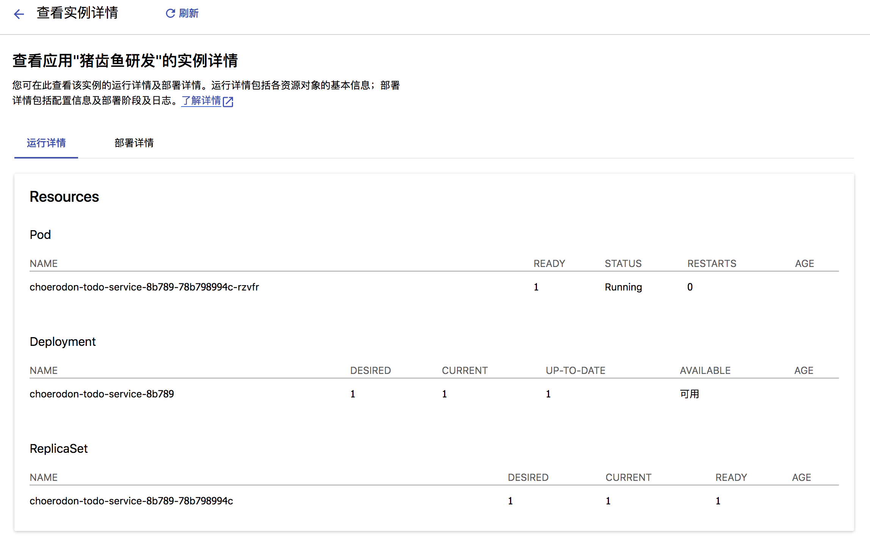Click the Deployment section heading
Image resolution: width=870 pixels, height=537 pixels.
click(63, 342)
